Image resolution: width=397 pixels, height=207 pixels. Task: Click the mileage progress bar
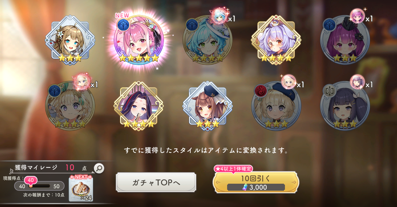(x=39, y=186)
